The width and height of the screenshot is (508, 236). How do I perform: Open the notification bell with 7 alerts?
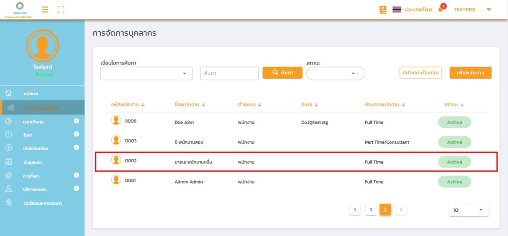[x=440, y=9]
